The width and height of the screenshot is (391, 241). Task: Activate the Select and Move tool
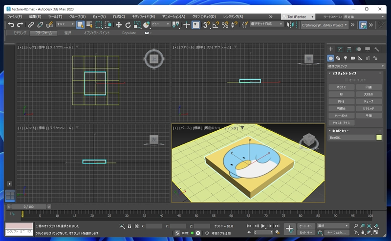[119, 25]
